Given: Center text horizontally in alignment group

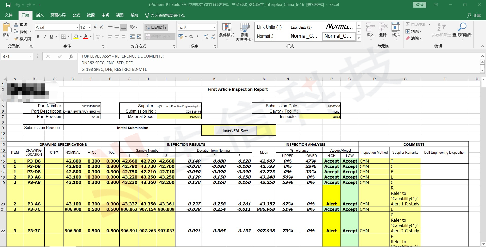Looking at the screenshot, I should point(117,37).
